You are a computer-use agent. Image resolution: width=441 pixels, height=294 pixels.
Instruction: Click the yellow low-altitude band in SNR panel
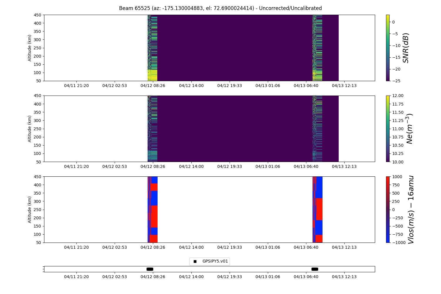(153, 75)
